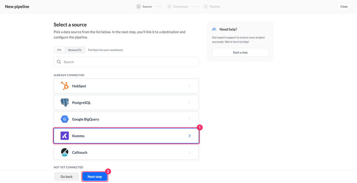The height and width of the screenshot is (183, 357).
Task: Click the 'New pipeline' title
Action: (17, 7)
